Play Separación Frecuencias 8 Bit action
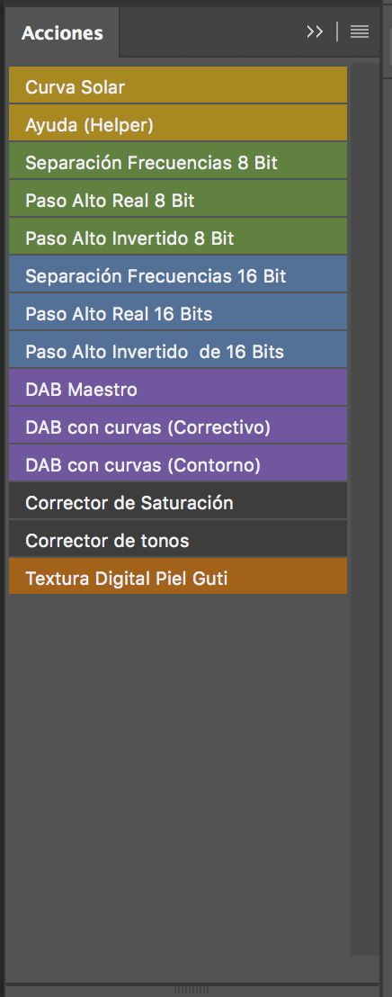Image resolution: width=392 pixels, height=997 pixels. point(178,161)
